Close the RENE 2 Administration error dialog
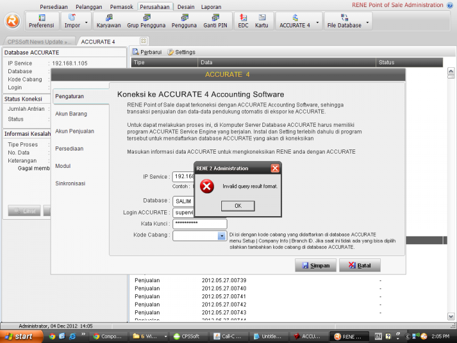Viewport: 457px width, 343px height. point(275,169)
